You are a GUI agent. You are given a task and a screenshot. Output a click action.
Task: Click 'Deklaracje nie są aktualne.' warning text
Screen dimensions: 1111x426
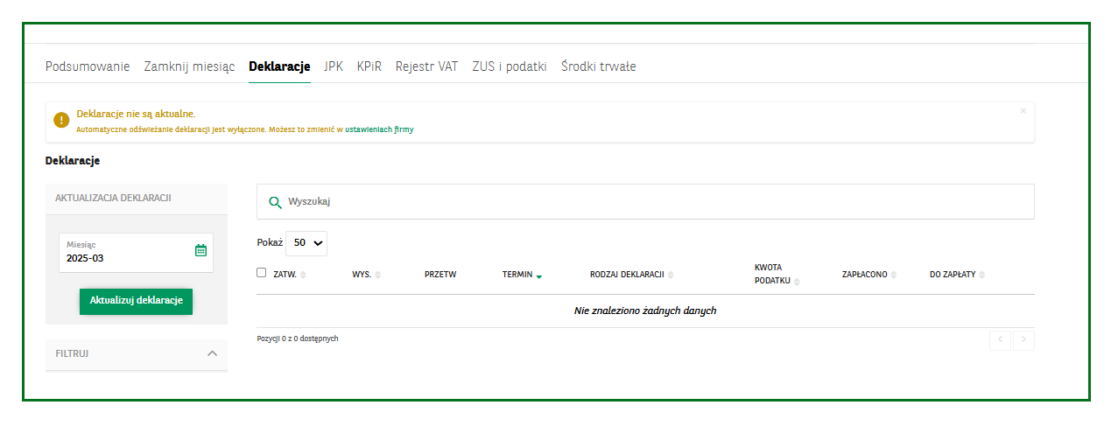click(136, 114)
